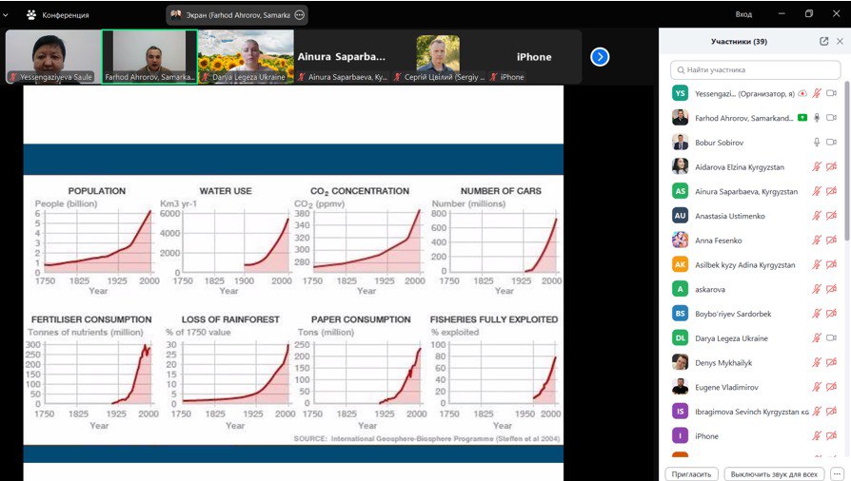The width and height of the screenshot is (851, 481).
Task: Select Ainura Saparbaeva video tile
Action: click(342, 56)
